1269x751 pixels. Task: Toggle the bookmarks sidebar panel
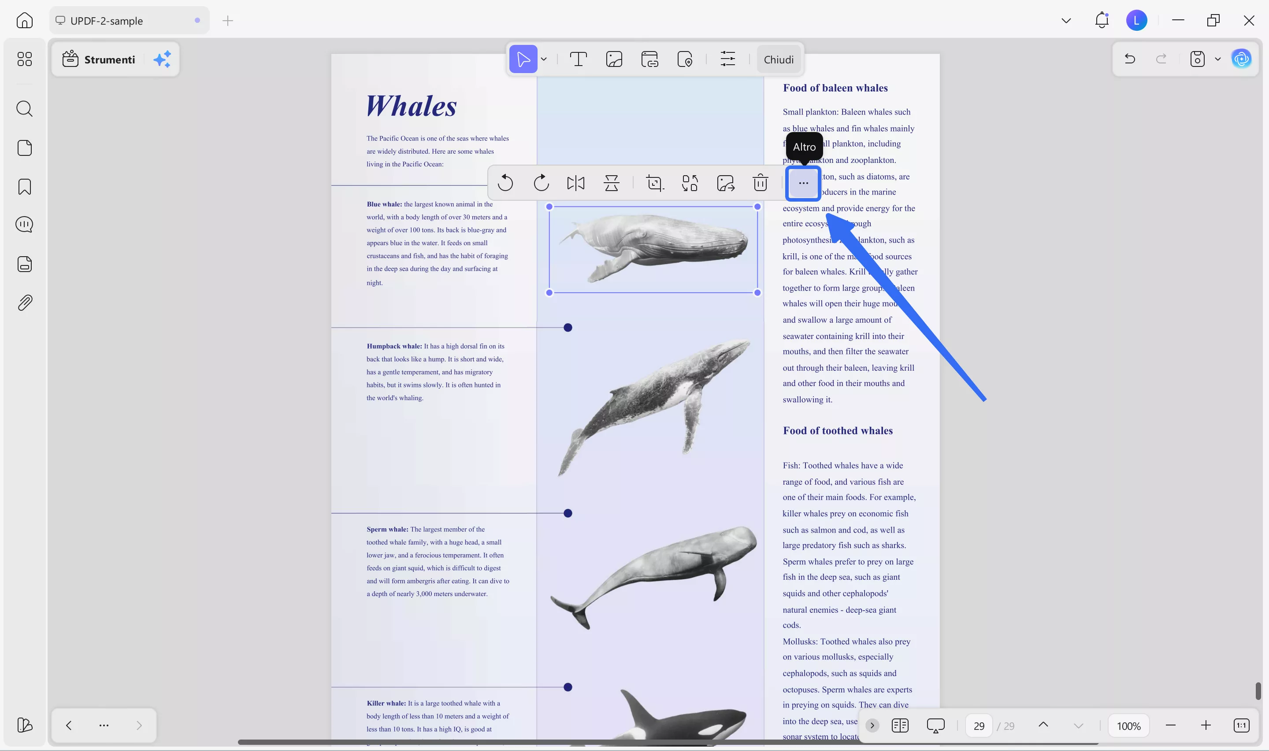pos(24,186)
